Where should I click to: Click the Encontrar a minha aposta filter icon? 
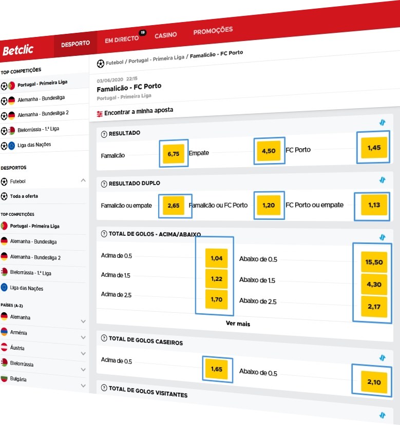click(x=100, y=114)
